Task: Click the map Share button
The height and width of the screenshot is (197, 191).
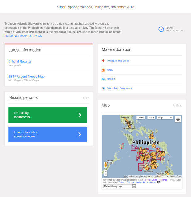Action: [x=151, y=118]
